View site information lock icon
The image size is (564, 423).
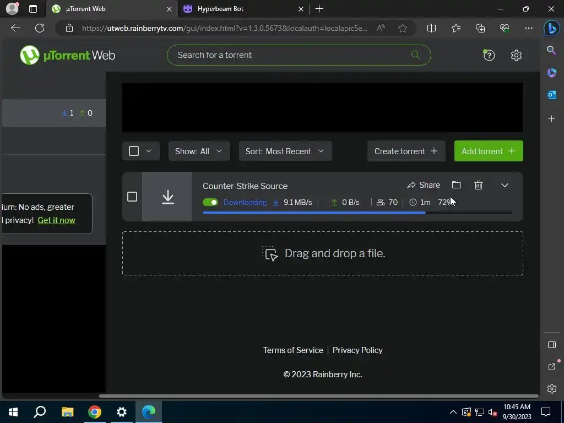pos(69,28)
